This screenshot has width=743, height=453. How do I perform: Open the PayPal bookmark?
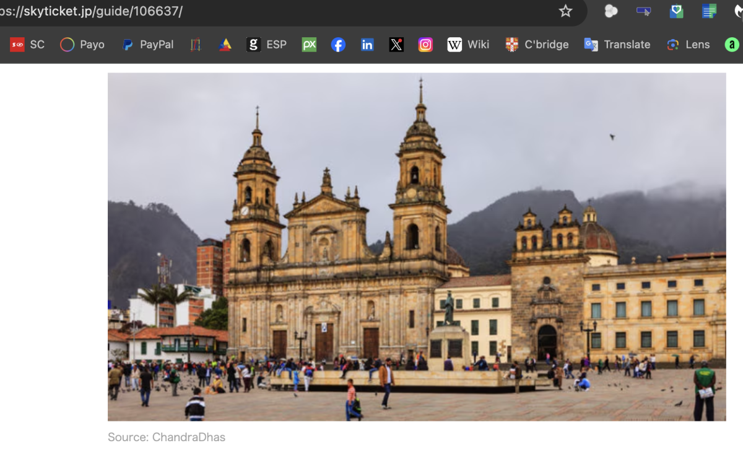pyautogui.click(x=148, y=45)
